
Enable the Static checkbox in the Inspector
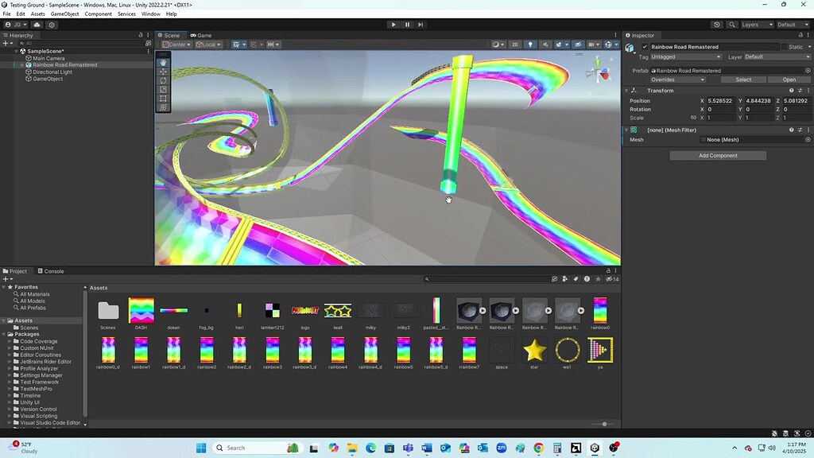[x=784, y=47]
